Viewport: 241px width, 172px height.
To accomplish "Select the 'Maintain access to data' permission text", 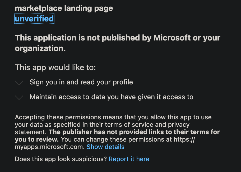I will pos(111,97).
